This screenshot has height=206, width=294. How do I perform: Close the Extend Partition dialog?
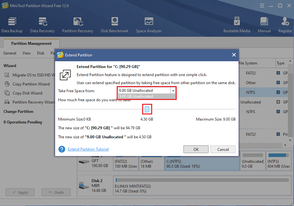click(234, 55)
